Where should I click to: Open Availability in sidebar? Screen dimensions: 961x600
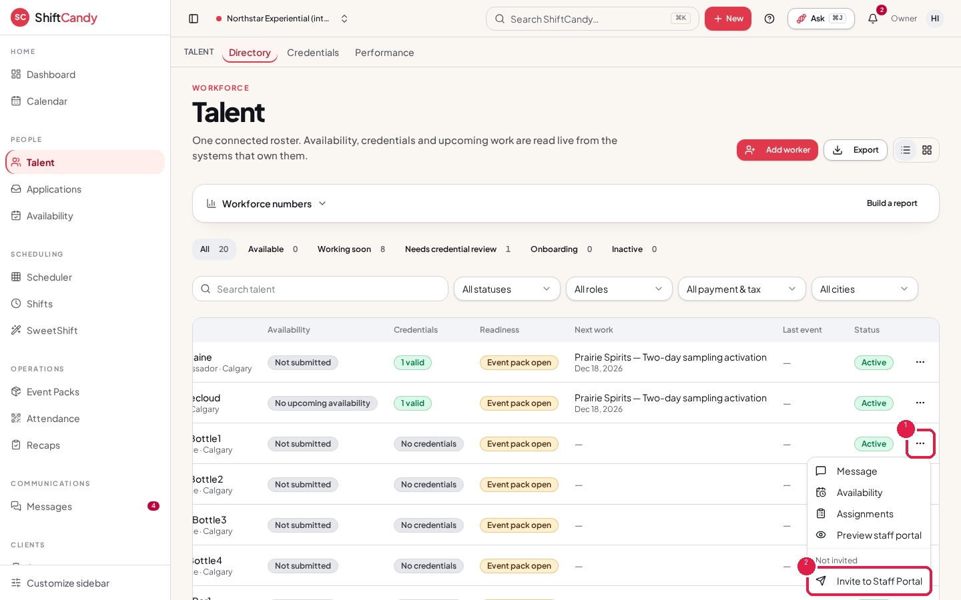coord(85,216)
